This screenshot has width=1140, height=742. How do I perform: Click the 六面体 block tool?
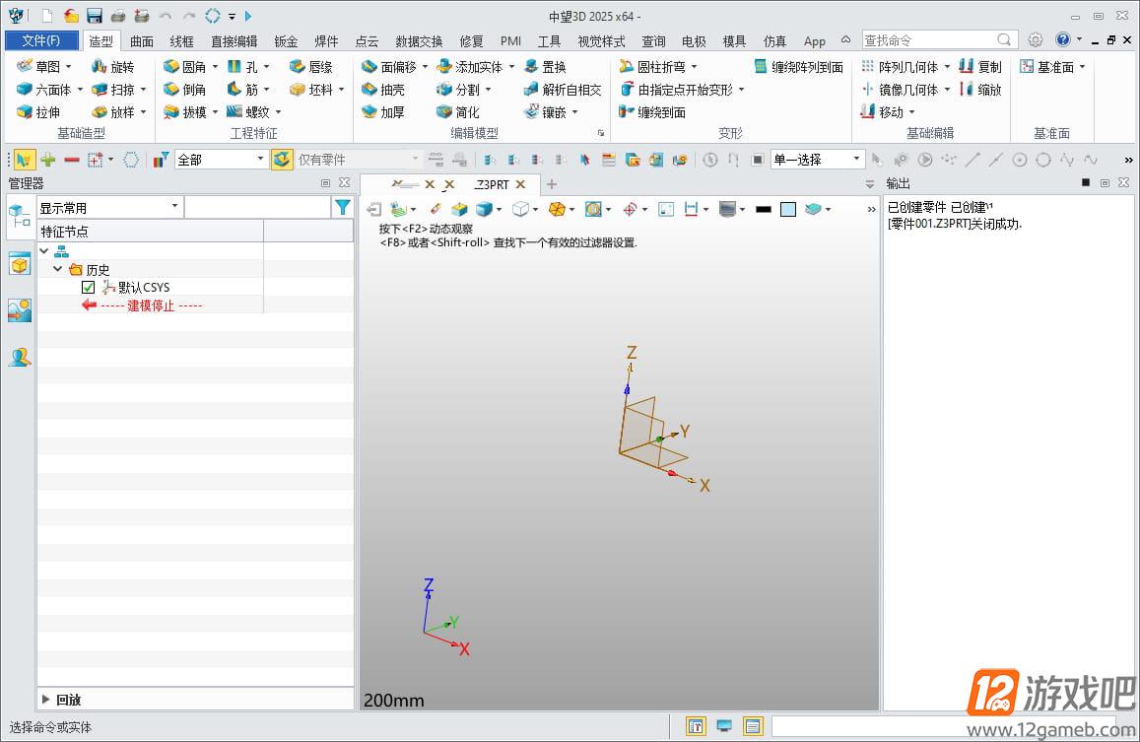coord(43,90)
